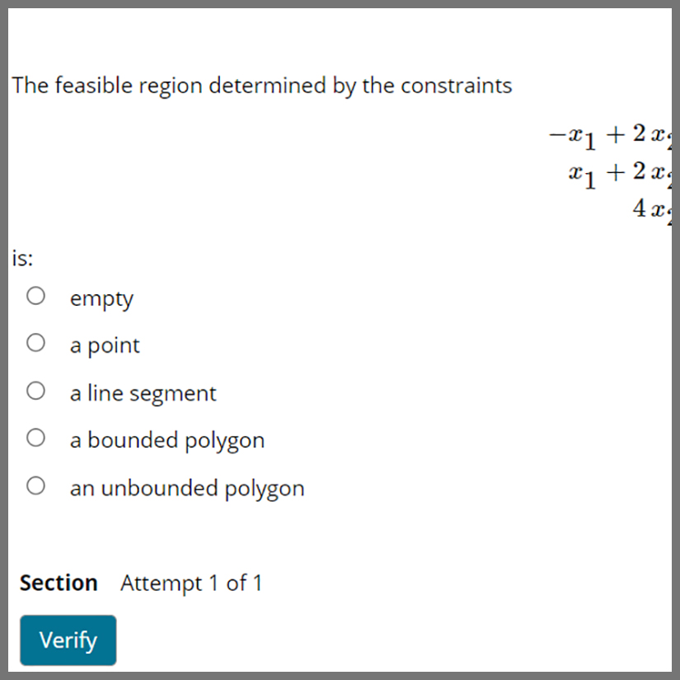Click the 'a point' answer label

[105, 345]
